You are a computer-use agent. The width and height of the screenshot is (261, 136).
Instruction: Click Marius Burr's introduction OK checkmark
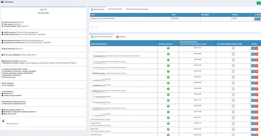(168, 130)
